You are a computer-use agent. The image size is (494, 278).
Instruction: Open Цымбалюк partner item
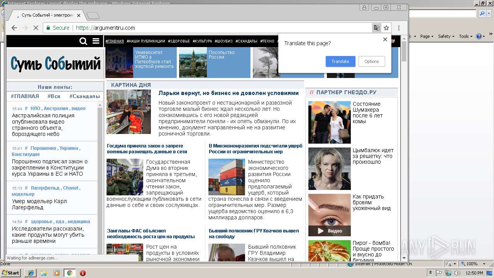(x=373, y=156)
